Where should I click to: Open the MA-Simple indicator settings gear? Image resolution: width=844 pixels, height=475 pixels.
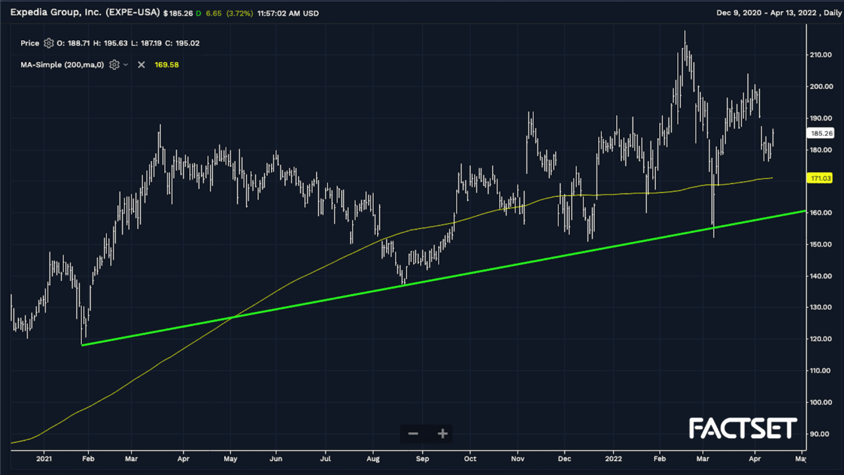coord(114,65)
